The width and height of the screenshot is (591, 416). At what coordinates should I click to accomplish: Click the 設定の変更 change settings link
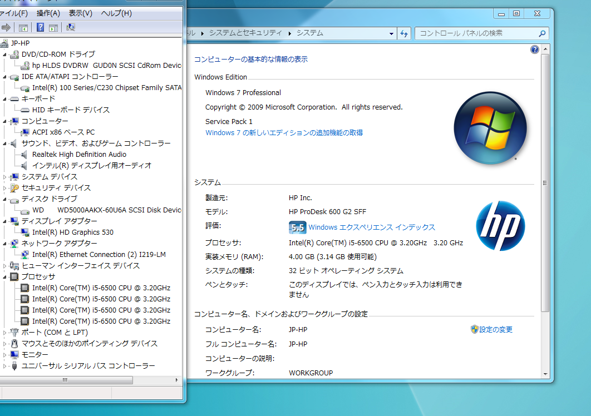pyautogui.click(x=496, y=329)
